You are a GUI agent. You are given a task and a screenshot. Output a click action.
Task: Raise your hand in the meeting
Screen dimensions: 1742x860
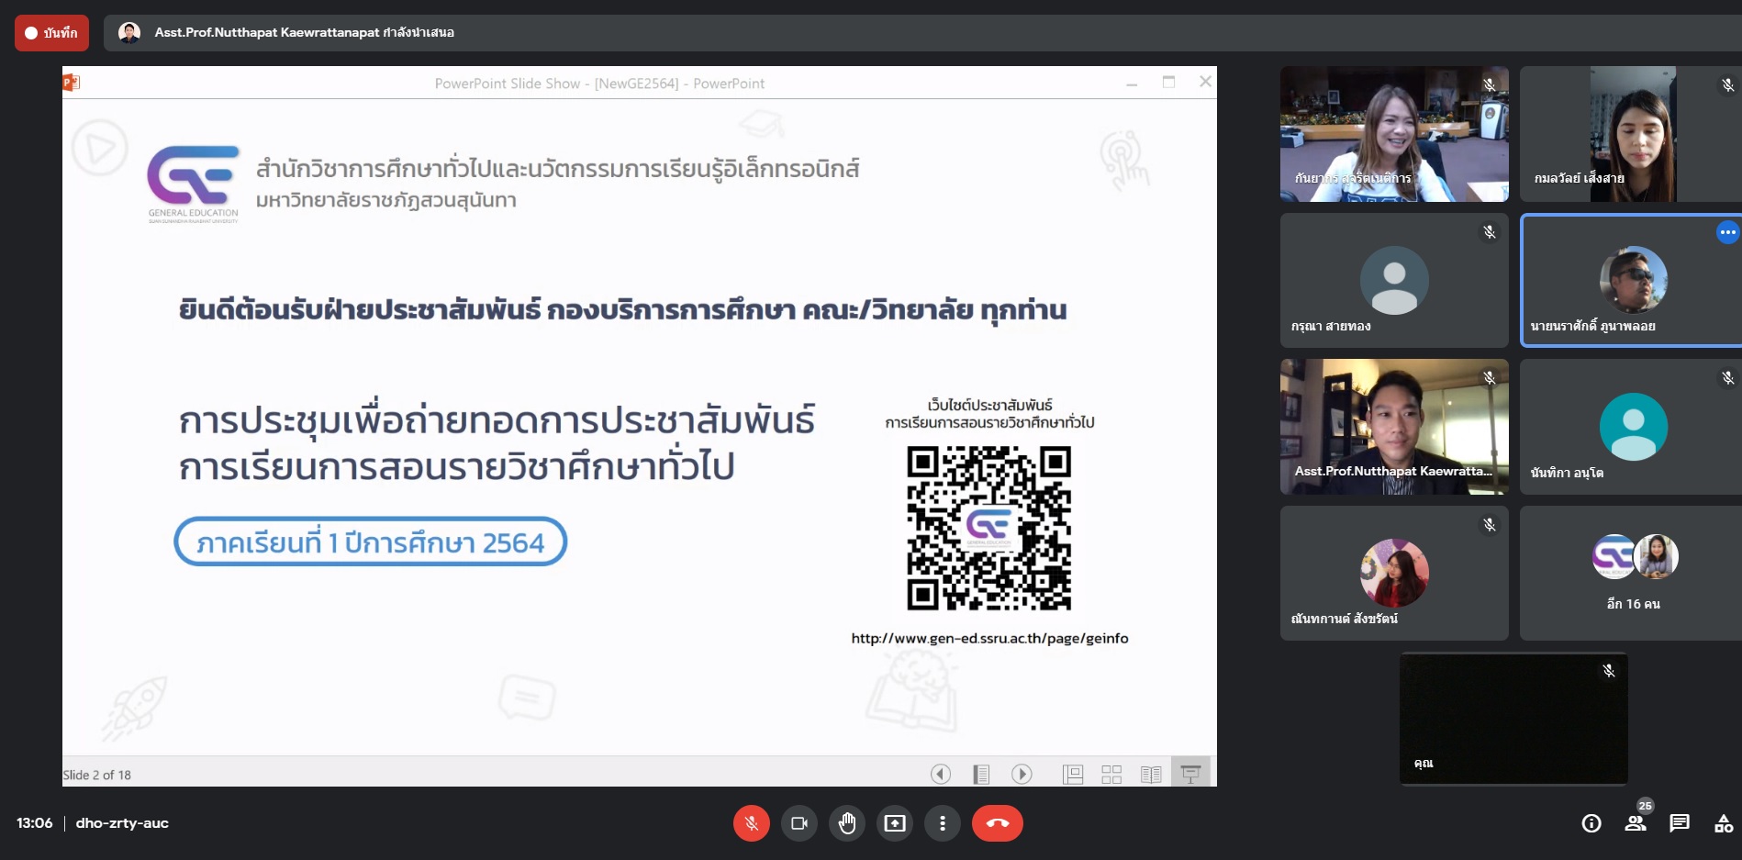coord(846,823)
